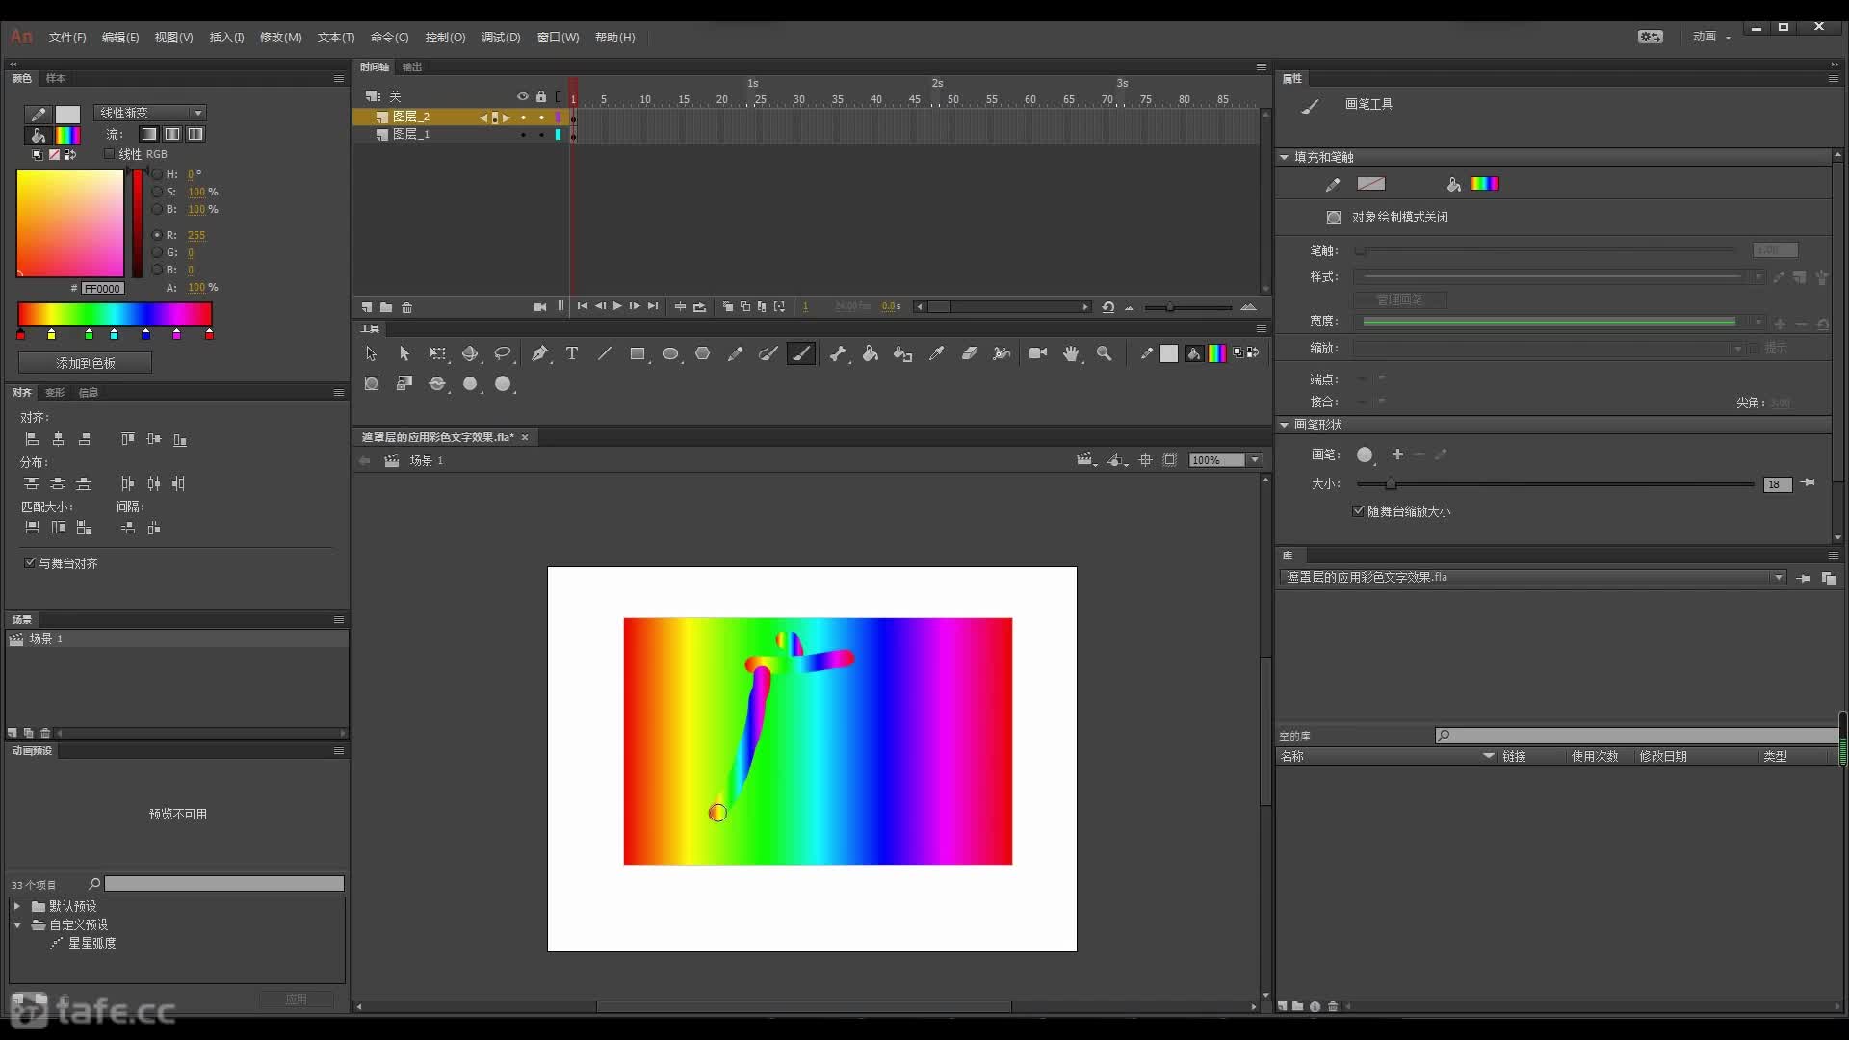This screenshot has width=1849, height=1040.
Task: Open the Edit Scene dropdown above canvas
Action: (x=1087, y=460)
